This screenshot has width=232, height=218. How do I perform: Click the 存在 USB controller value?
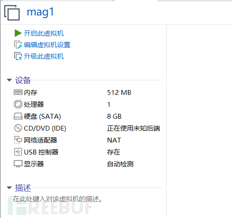114,152
